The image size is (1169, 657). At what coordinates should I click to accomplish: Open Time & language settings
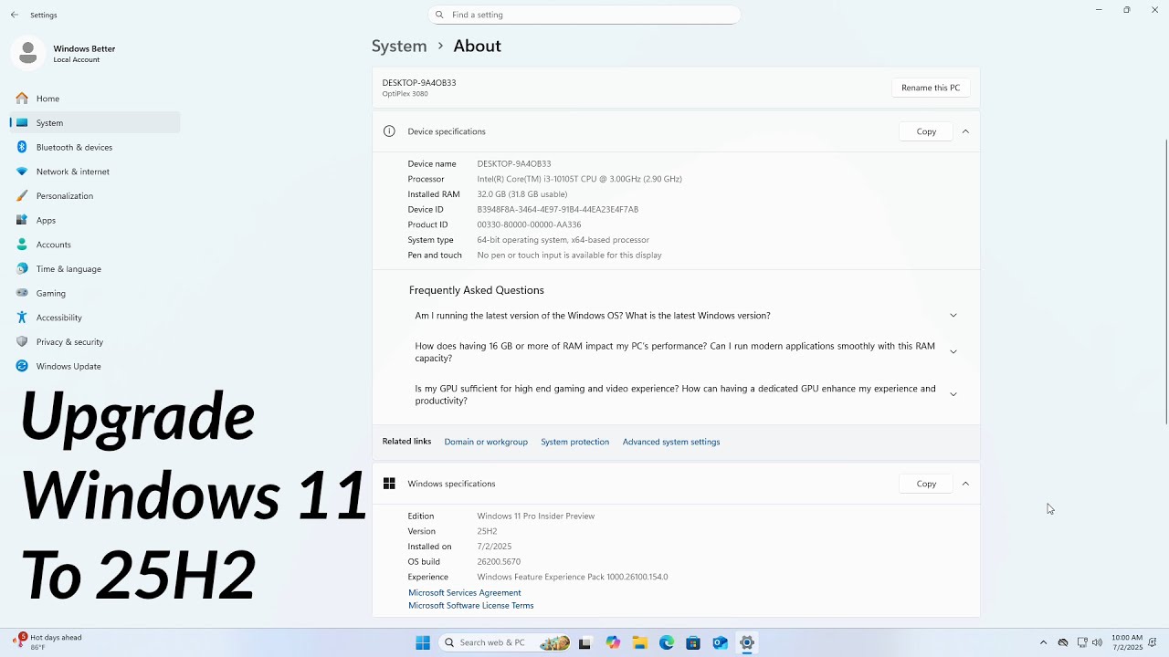[x=95, y=268]
